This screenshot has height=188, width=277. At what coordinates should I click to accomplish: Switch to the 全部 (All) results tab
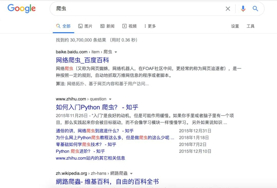[x=63, y=26]
